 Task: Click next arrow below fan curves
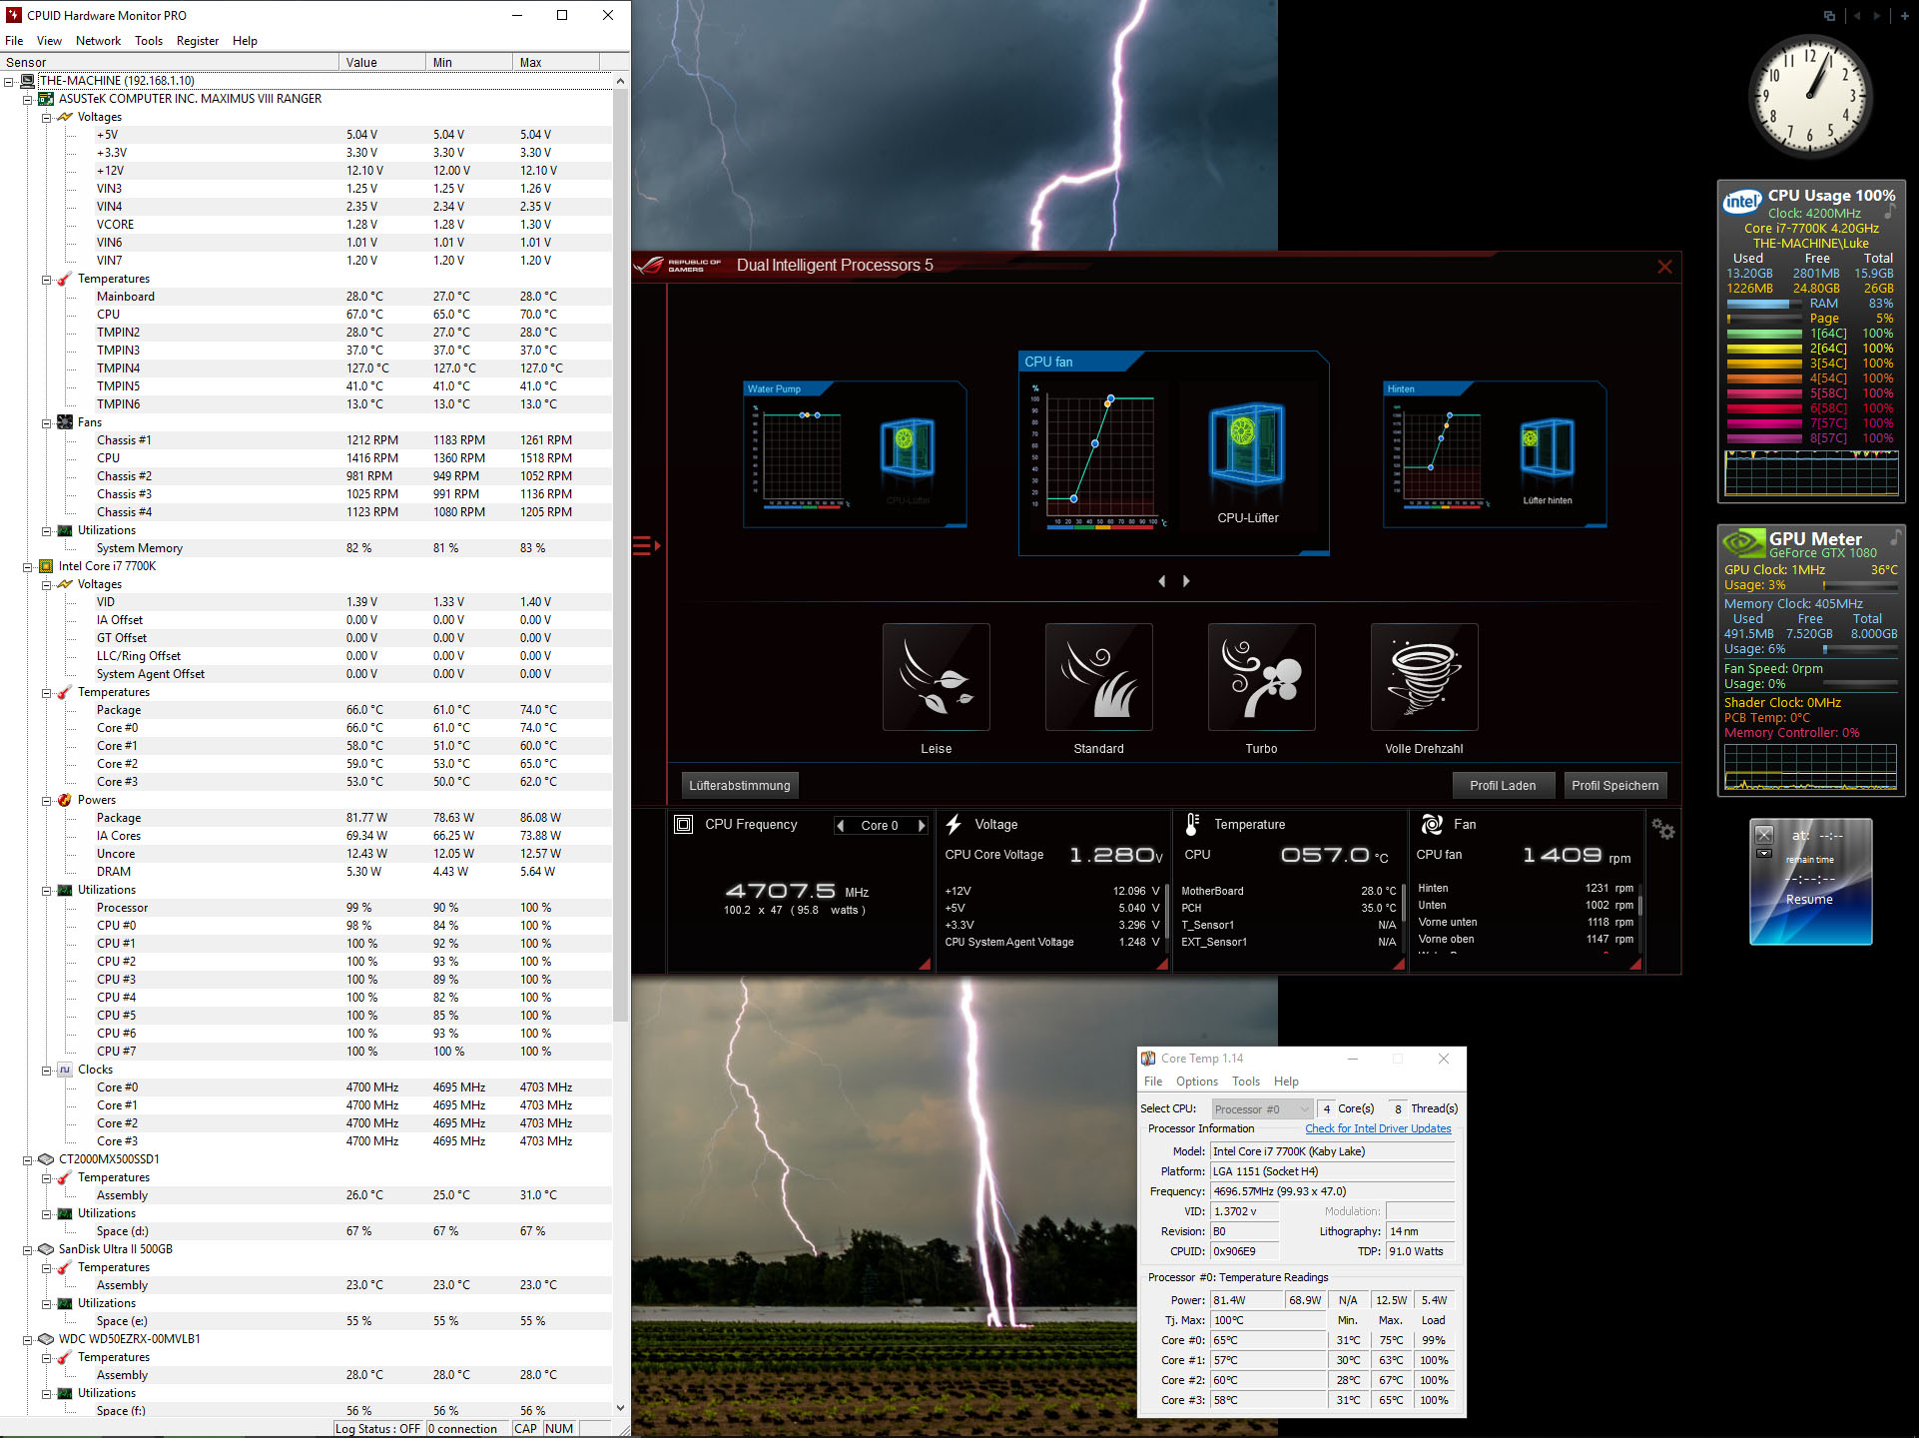pyautogui.click(x=1186, y=581)
